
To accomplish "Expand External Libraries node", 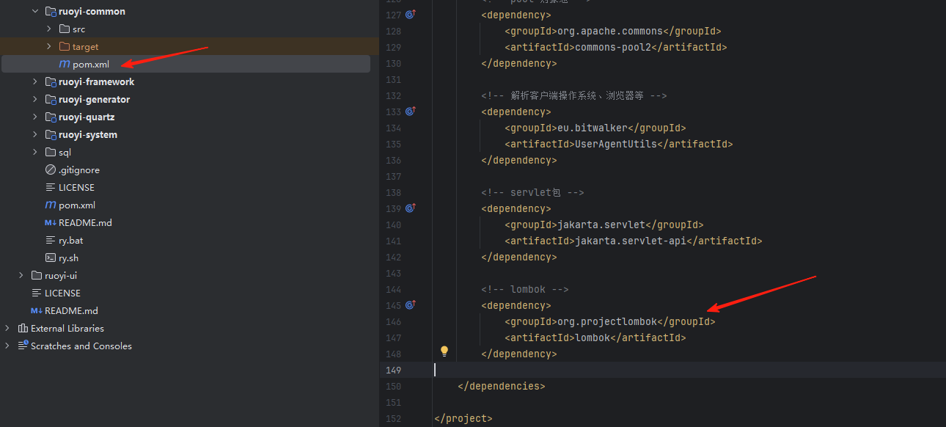I will tap(7, 328).
